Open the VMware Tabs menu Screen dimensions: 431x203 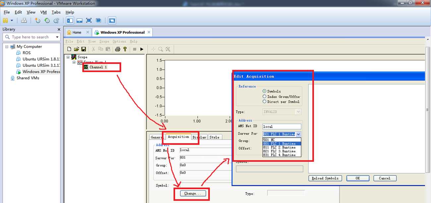(56, 12)
